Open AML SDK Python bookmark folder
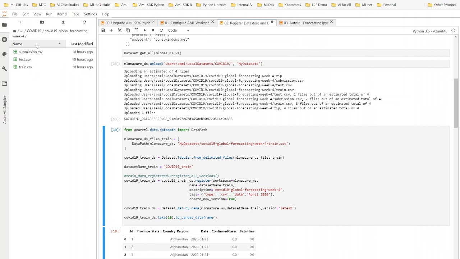This screenshot has width=460, height=259. (x=148, y=5)
